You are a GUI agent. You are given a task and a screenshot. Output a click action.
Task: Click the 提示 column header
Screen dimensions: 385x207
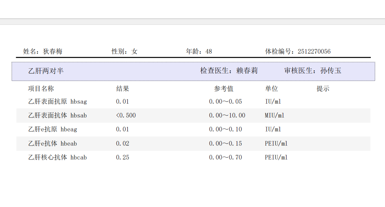pos(323,89)
